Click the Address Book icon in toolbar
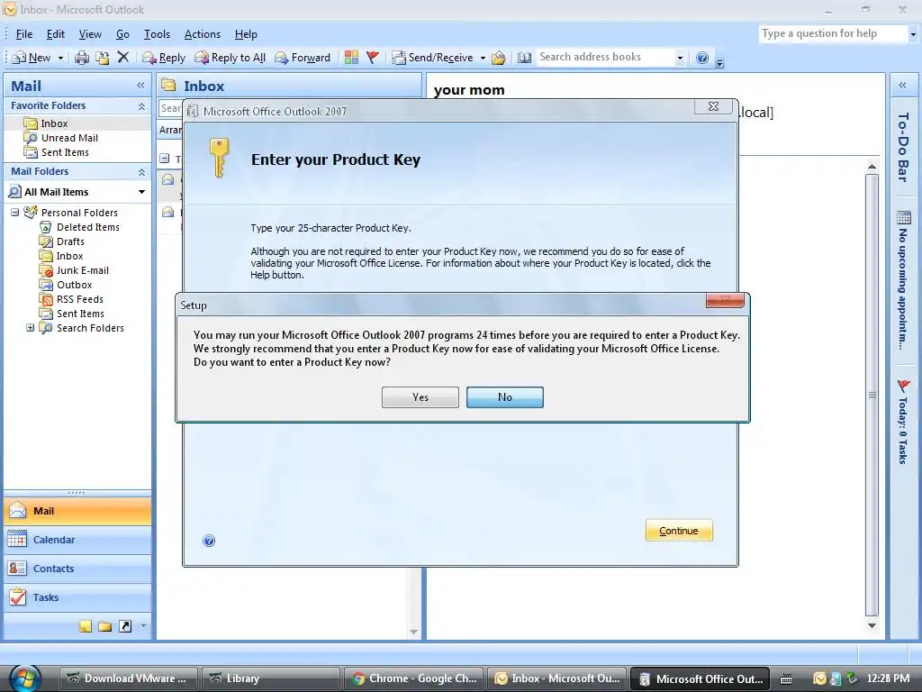This screenshot has width=922, height=692. click(524, 58)
